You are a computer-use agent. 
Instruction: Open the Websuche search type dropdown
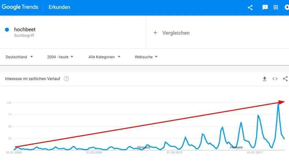[146, 57]
